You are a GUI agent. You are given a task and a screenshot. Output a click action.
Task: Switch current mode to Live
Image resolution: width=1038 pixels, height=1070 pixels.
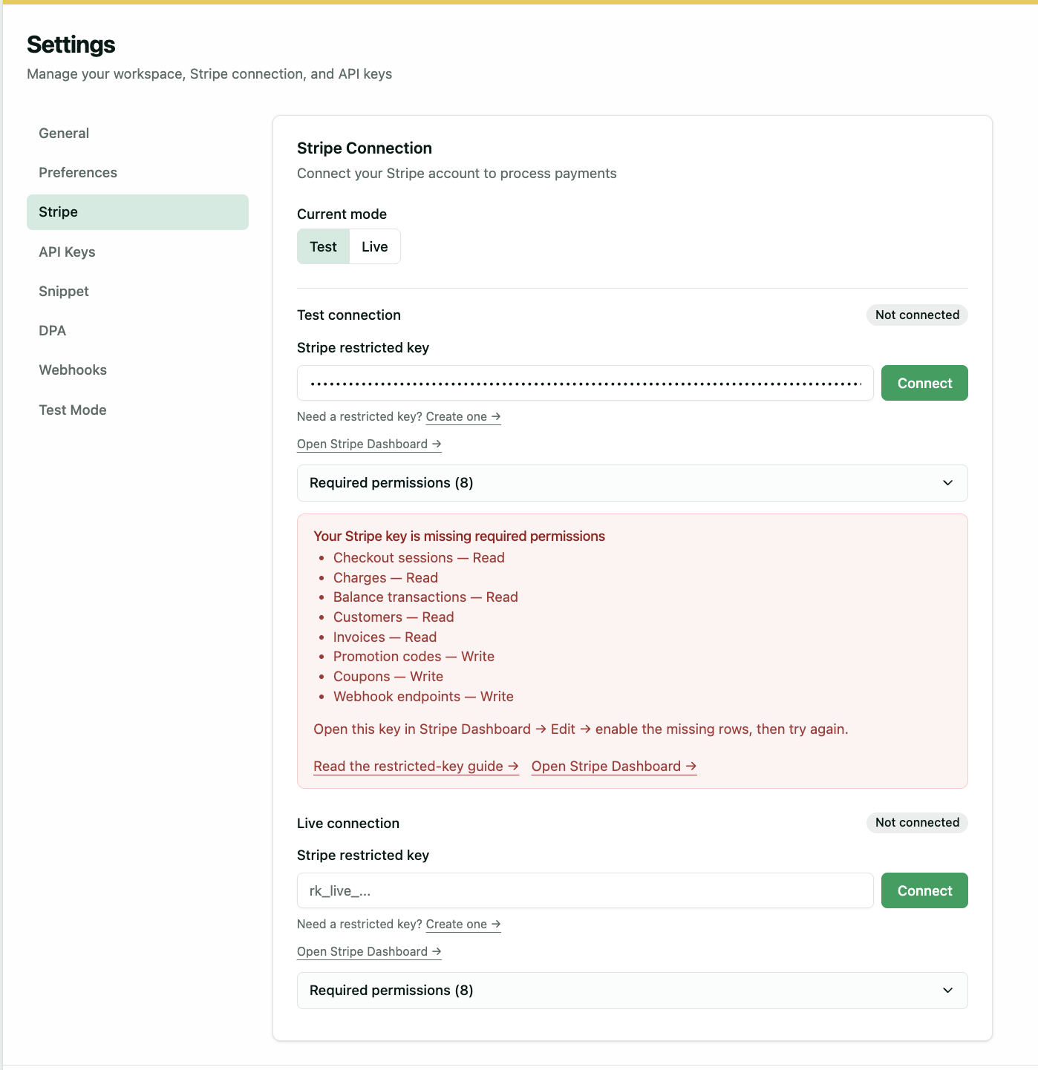click(375, 246)
